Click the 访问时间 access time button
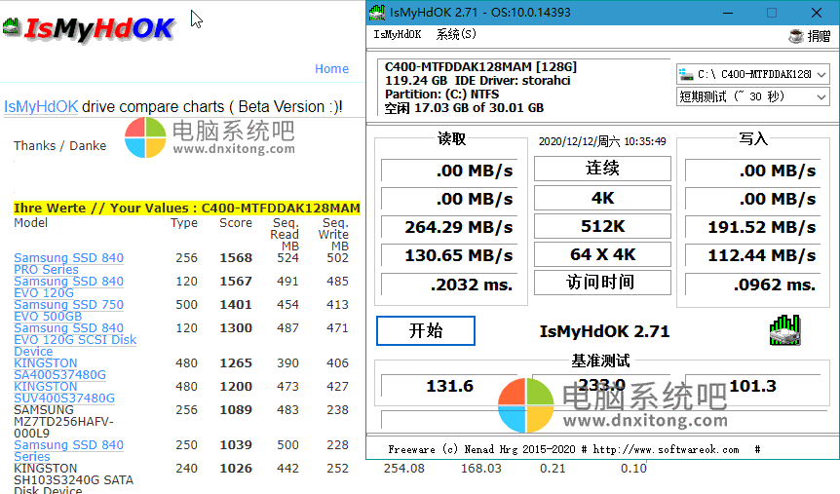The height and width of the screenshot is (494, 840). (602, 283)
